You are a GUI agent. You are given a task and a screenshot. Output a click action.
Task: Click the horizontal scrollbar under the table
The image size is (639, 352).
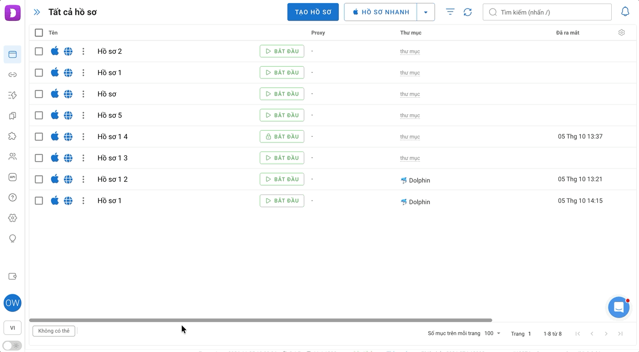click(x=261, y=320)
